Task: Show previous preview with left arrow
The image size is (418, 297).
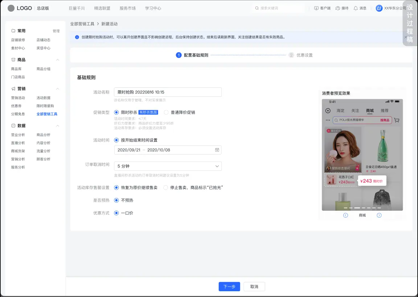Action: (345, 215)
